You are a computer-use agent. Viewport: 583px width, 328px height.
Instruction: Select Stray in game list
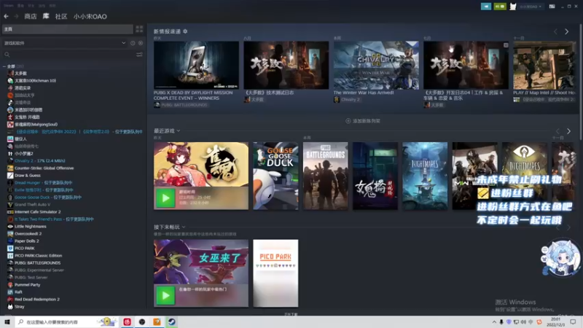point(20,306)
